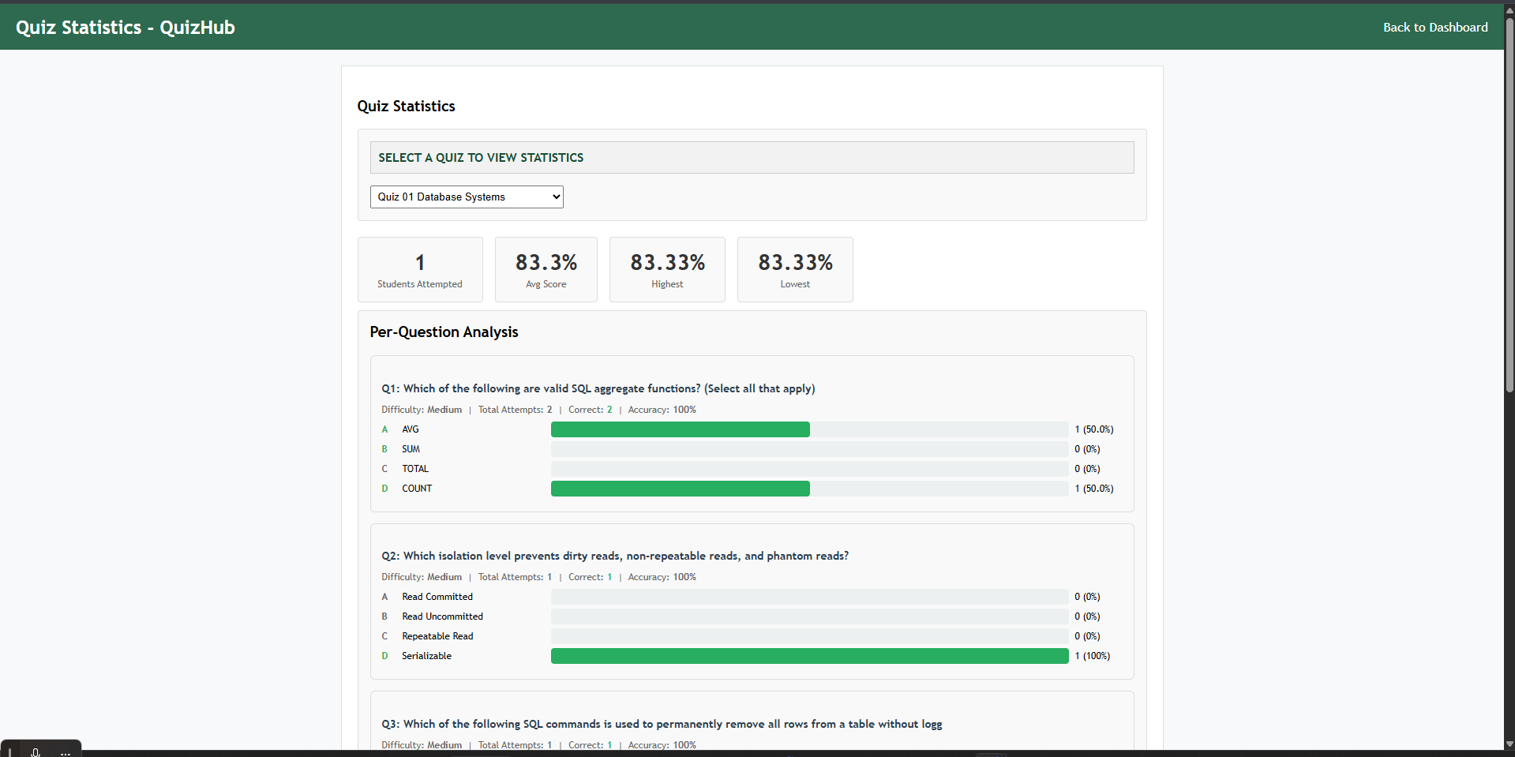Click the "0 (0%)" count beside SUM

pyautogui.click(x=1087, y=449)
